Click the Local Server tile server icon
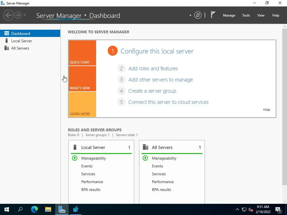 [x=75, y=147]
